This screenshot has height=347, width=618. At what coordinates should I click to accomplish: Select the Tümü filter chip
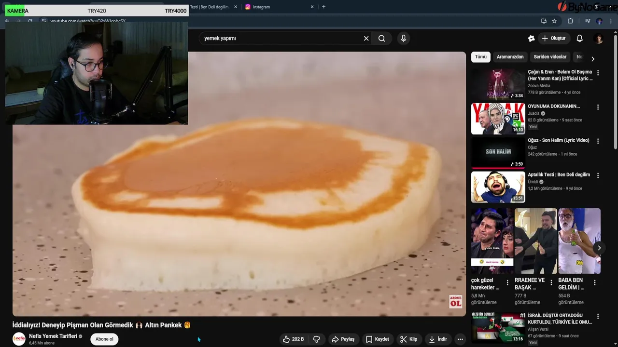pos(481,57)
